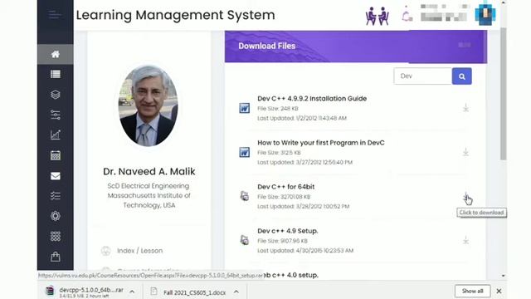Click the archive icon beside Dev c++ 4.9 Setup
Viewport: 531px width, 299px height.
[x=244, y=240]
